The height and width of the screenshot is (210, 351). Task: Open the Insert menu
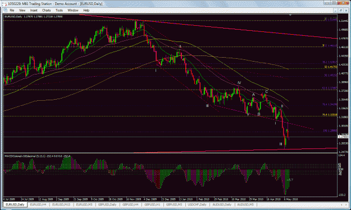[34, 10]
